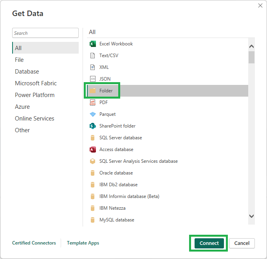Choose the SharePoint folder label
This screenshot has width=267, height=259.
click(x=117, y=126)
